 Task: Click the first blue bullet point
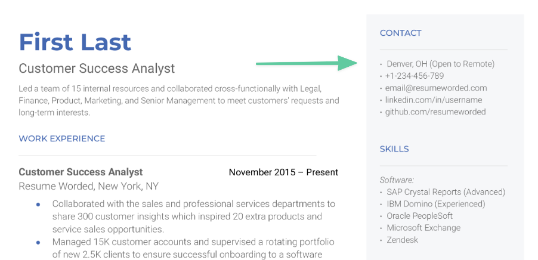(38, 205)
